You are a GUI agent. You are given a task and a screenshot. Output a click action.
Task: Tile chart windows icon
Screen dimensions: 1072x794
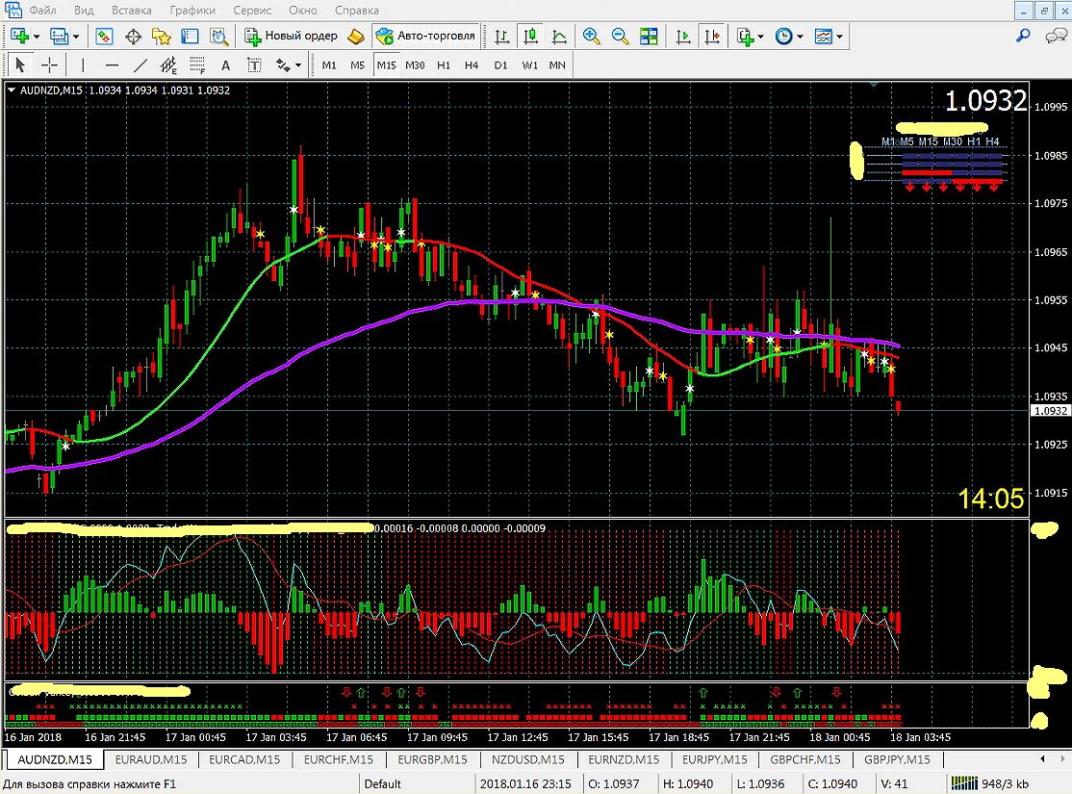[x=650, y=37]
